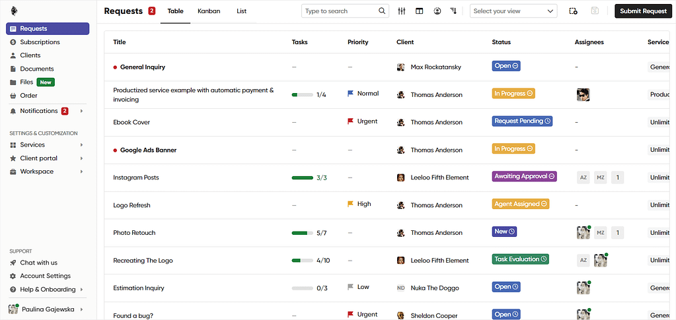Click the Help & Onboarding question icon
Screen dimensions: 676x320
(13, 290)
